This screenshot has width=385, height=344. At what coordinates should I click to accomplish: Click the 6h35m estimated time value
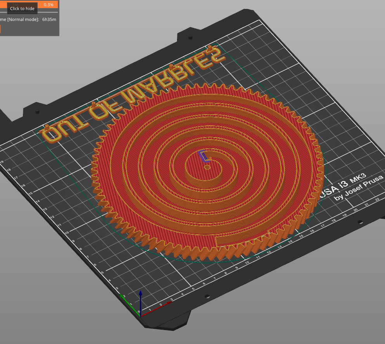tap(49, 19)
